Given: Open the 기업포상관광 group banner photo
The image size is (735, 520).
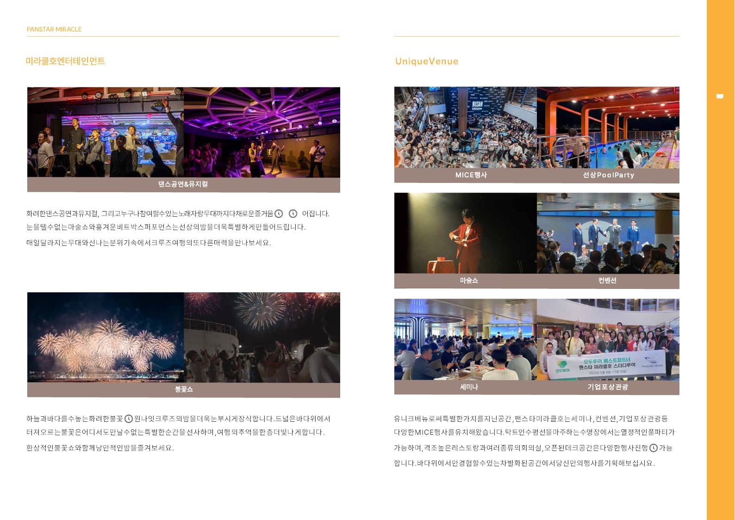Looking at the screenshot, I should tap(608, 339).
